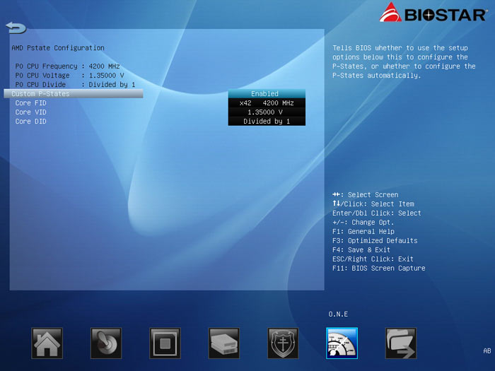The image size is (495, 371).
Task: Click the F11: BIOS Screen Capture hint
Action: pos(379,268)
